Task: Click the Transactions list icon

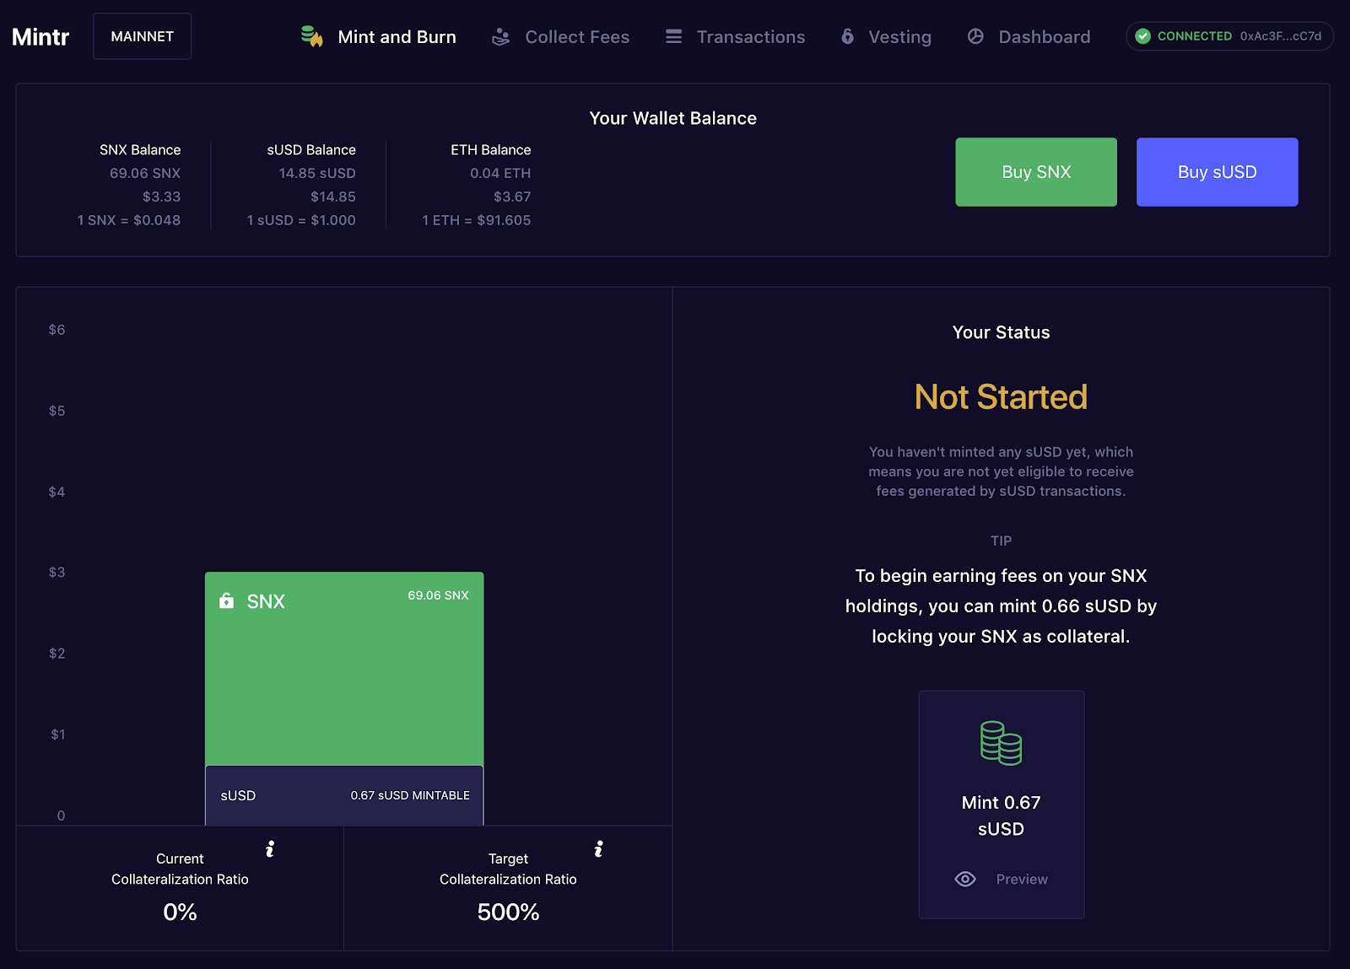Action: pyautogui.click(x=673, y=36)
